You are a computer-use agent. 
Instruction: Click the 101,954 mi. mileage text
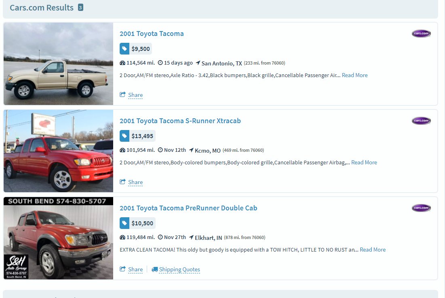(141, 150)
